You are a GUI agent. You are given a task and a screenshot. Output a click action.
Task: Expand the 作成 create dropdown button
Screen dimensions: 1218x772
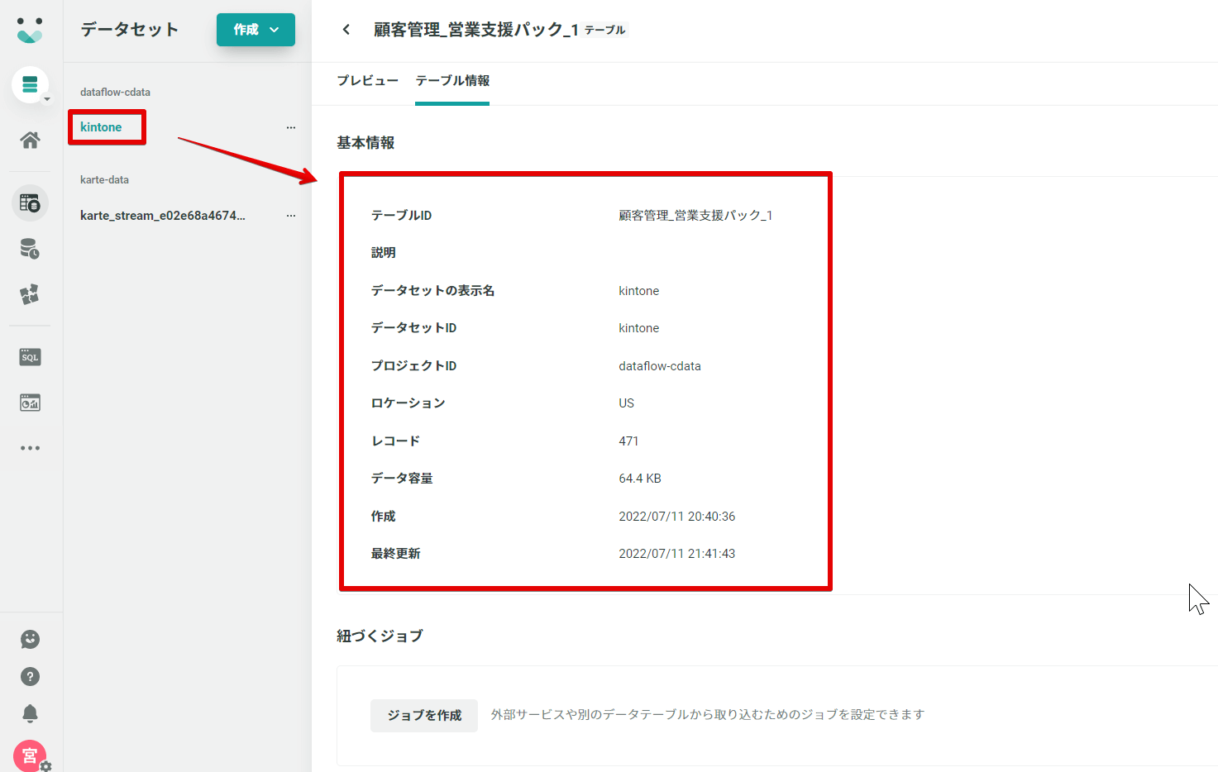256,30
